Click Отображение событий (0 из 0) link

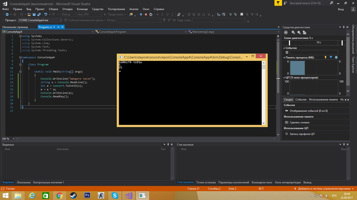(x=306, y=111)
